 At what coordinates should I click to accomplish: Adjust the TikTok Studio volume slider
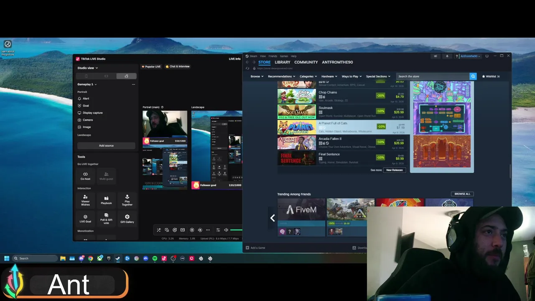(236, 230)
